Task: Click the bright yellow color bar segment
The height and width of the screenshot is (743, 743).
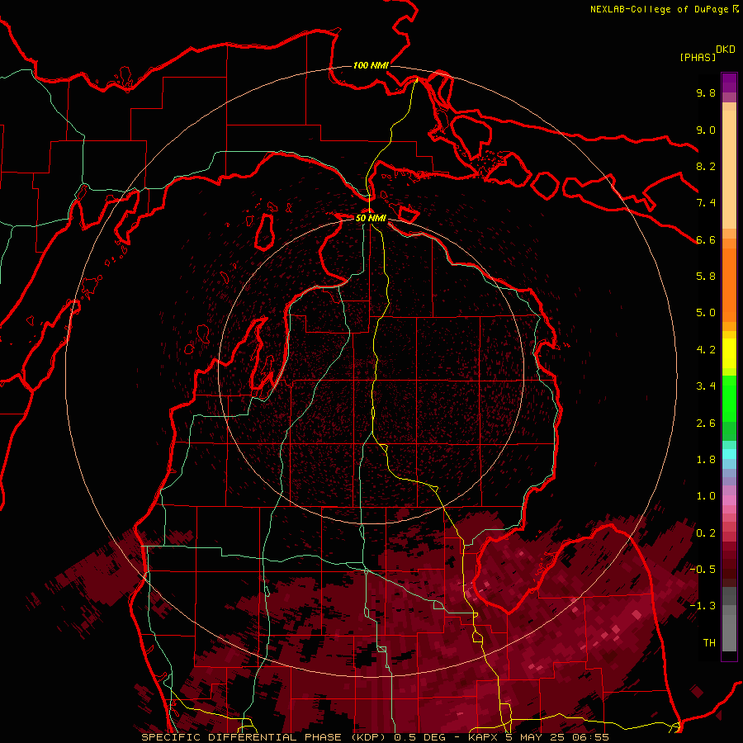Action: 729,353
